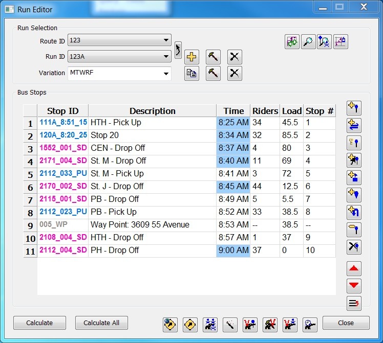Click the red up arrow button
This screenshot has height=343, width=383.
354,268
